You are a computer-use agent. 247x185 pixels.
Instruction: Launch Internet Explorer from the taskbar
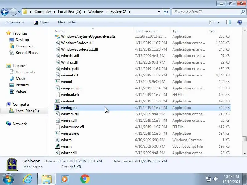pos(27,179)
